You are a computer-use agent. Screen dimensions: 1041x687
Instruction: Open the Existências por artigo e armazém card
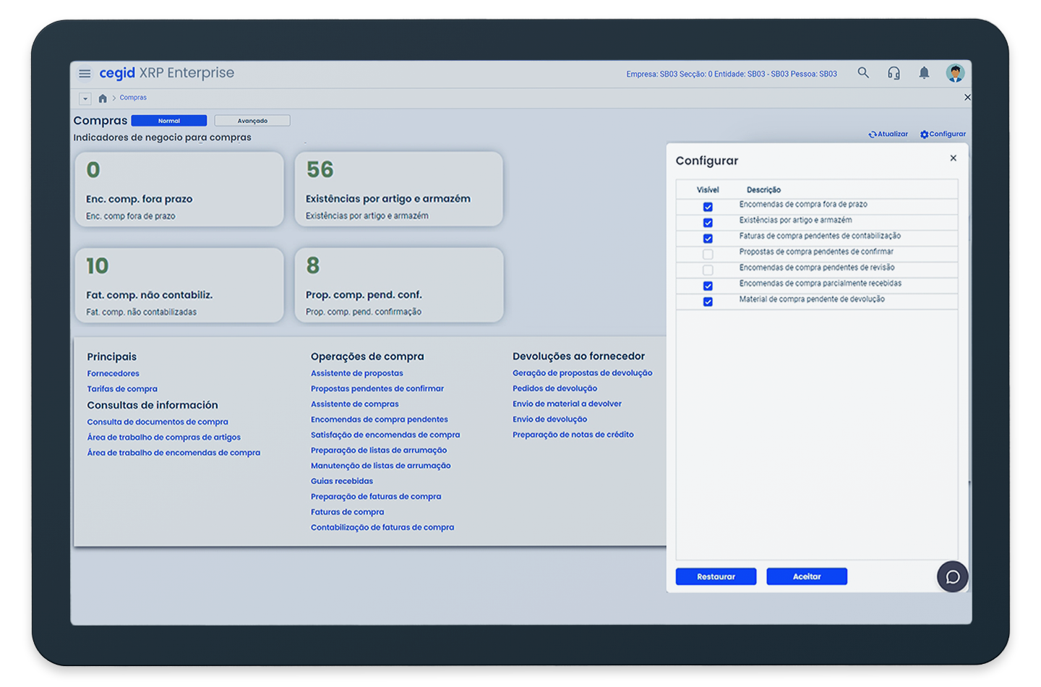coord(398,189)
